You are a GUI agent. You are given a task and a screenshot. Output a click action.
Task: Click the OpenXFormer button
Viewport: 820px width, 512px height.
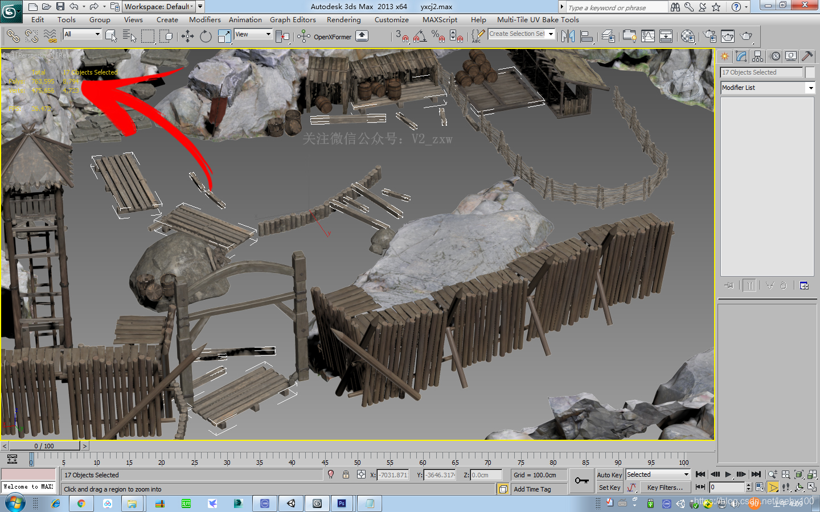[332, 37]
